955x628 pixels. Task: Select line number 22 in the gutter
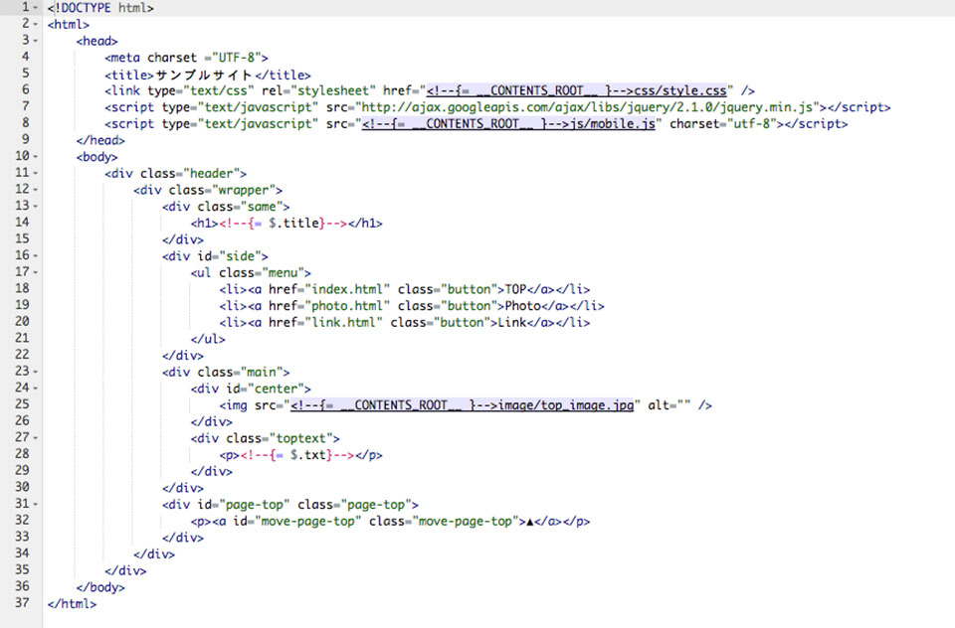point(22,355)
